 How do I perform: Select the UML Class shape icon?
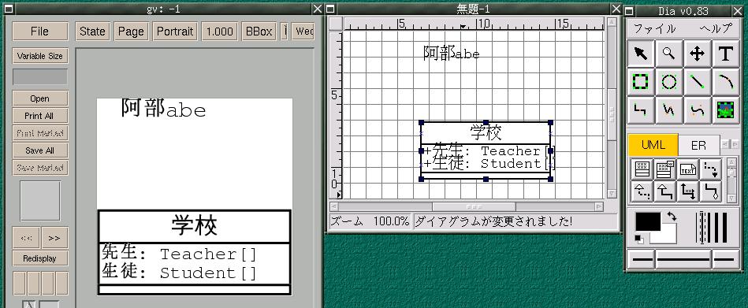click(642, 169)
